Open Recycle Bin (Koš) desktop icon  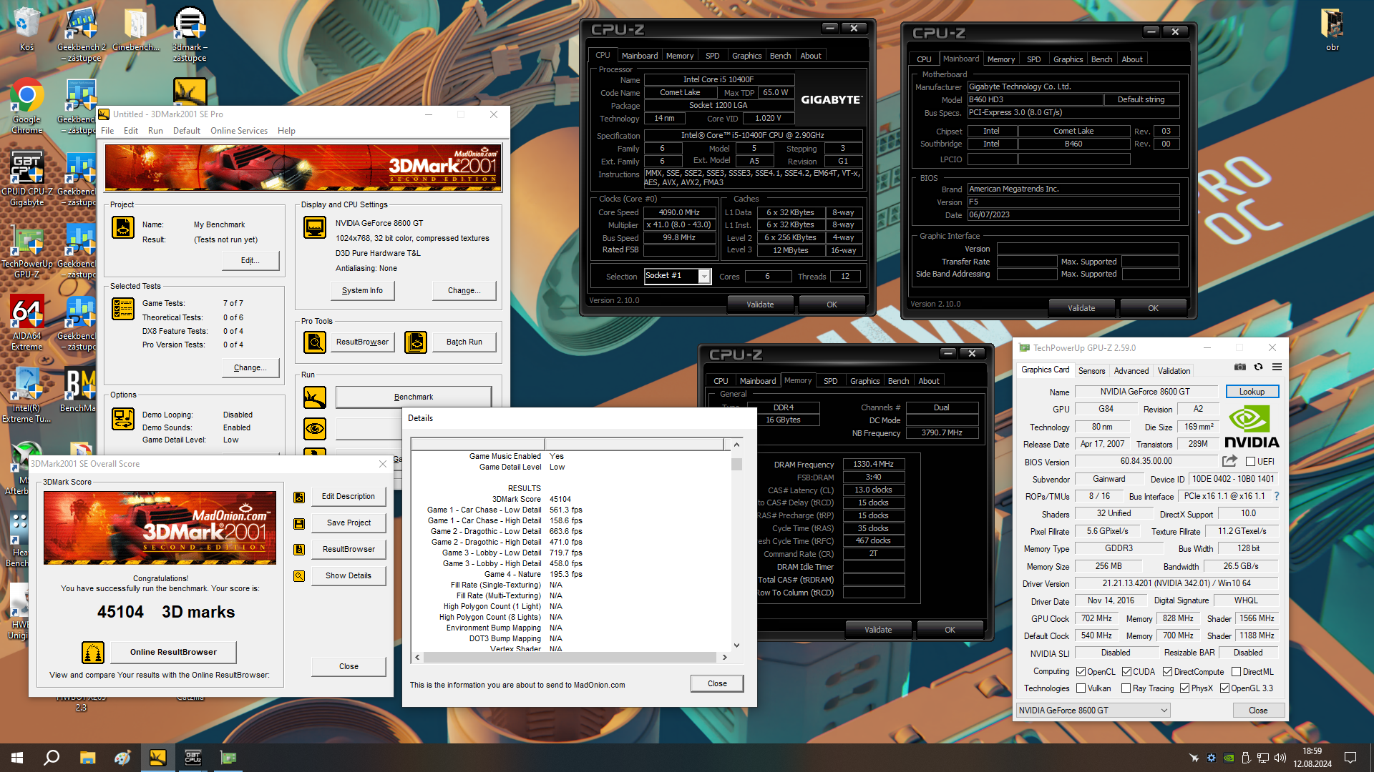(26, 29)
